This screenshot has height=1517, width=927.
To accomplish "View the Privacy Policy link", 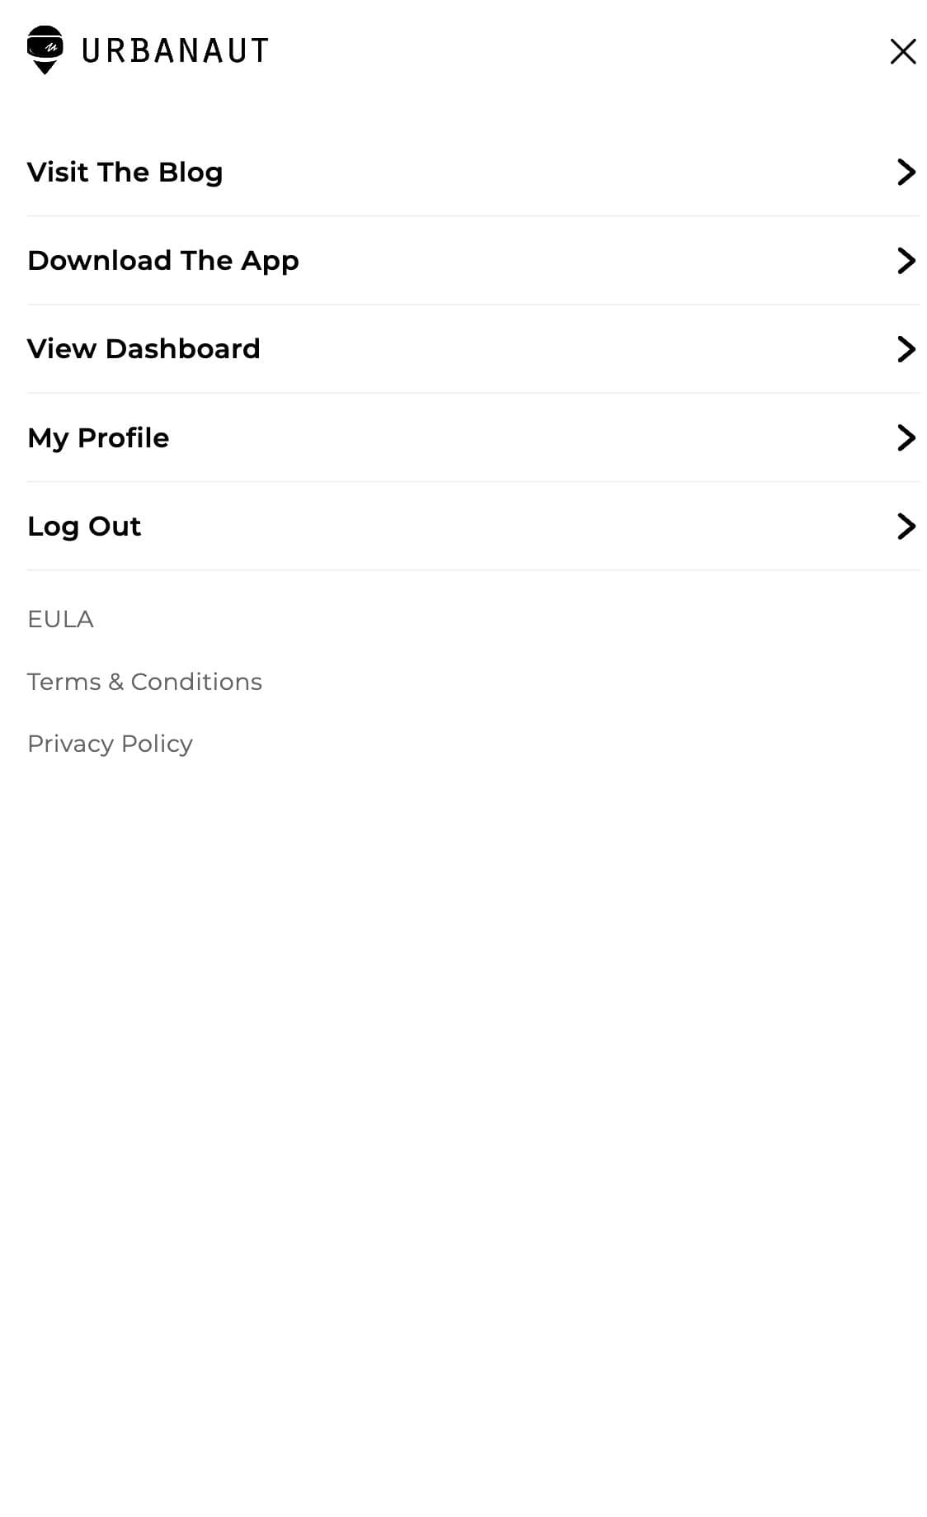I will [110, 744].
